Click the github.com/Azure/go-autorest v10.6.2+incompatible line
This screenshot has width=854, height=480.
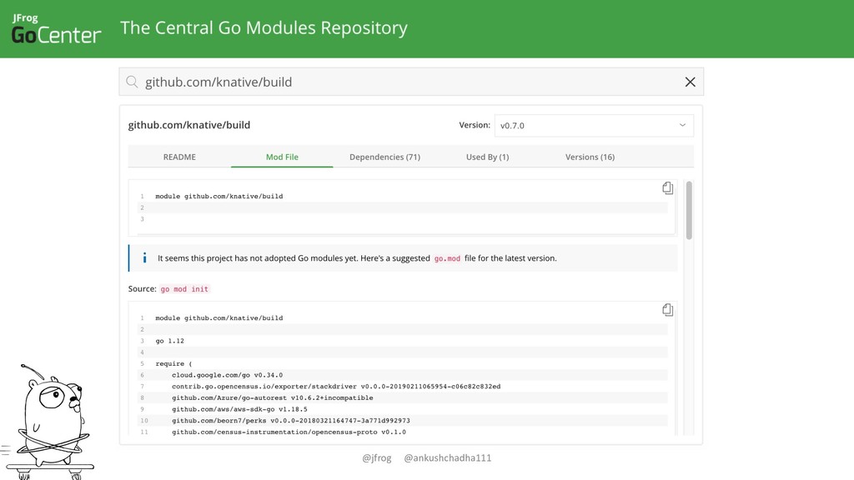click(273, 397)
